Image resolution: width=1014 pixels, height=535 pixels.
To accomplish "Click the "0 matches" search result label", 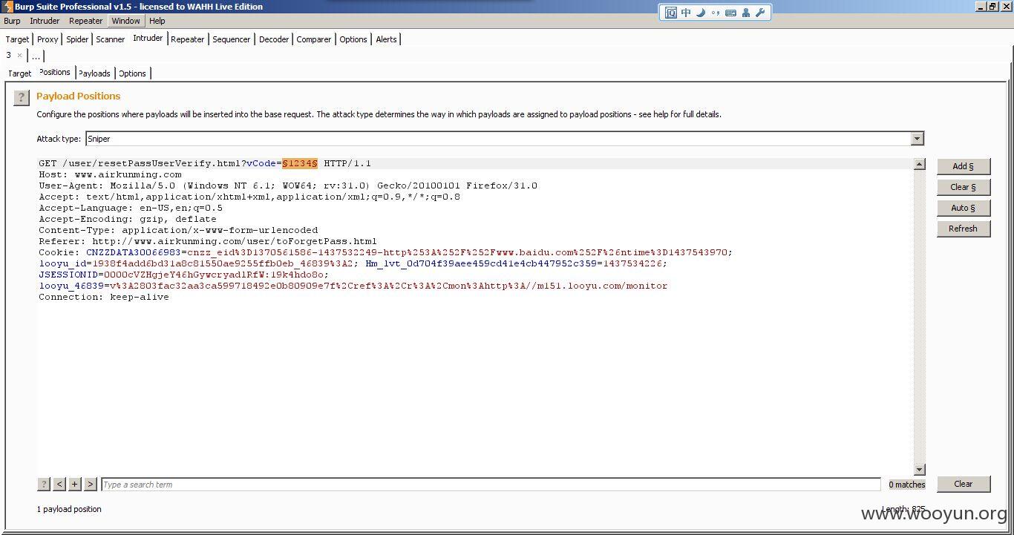I will pyautogui.click(x=907, y=485).
